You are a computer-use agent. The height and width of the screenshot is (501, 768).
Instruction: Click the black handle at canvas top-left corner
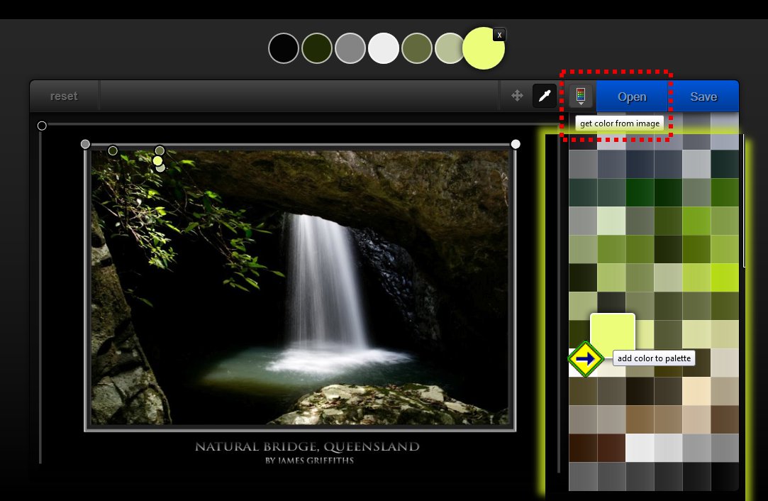point(42,126)
